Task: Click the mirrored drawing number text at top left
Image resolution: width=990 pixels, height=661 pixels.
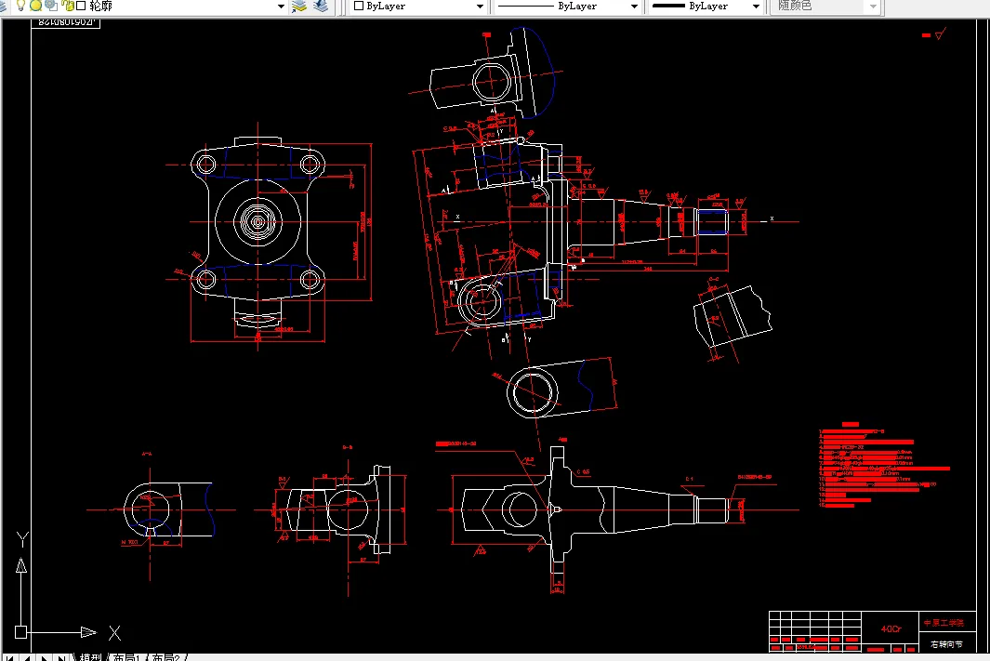Action: click(66, 22)
